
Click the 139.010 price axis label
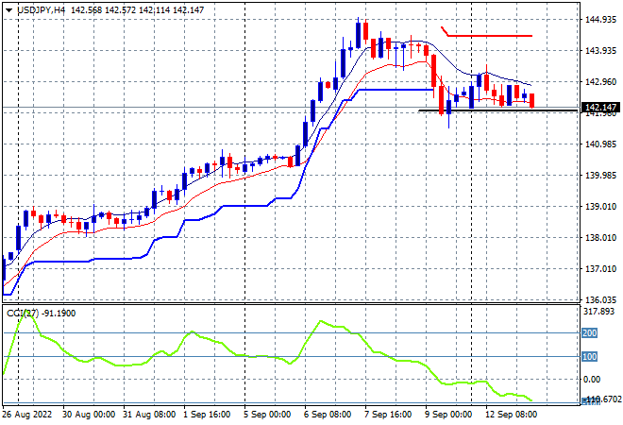[600, 206]
